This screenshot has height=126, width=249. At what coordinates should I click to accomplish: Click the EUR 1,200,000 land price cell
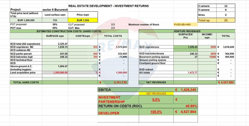coord(26,20)
